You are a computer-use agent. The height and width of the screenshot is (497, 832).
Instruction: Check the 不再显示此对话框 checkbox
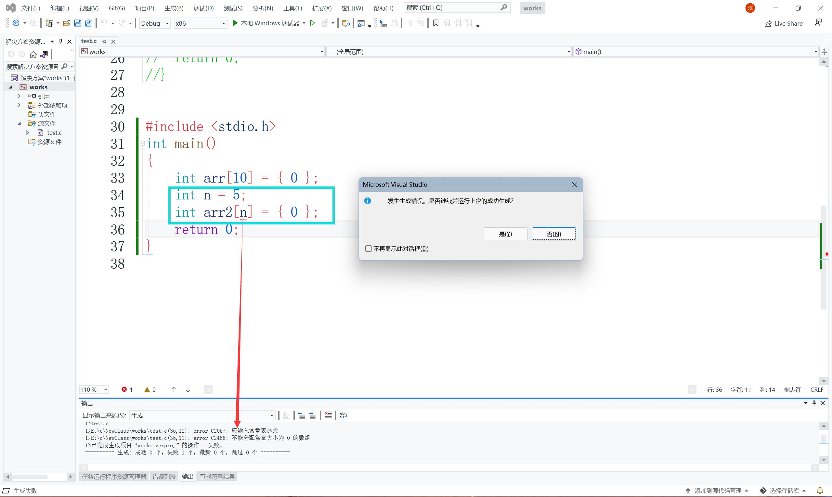369,248
